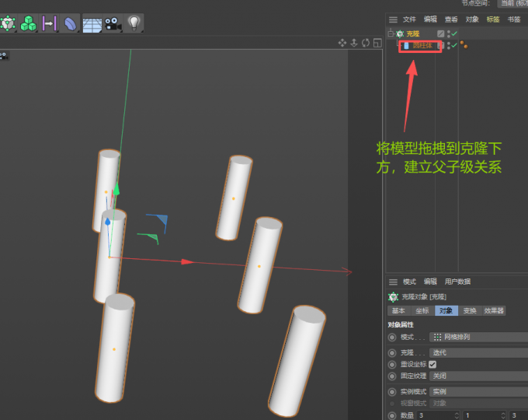
Task: Click the purple-bar volume/field toolbar icon
Action: pos(49,23)
